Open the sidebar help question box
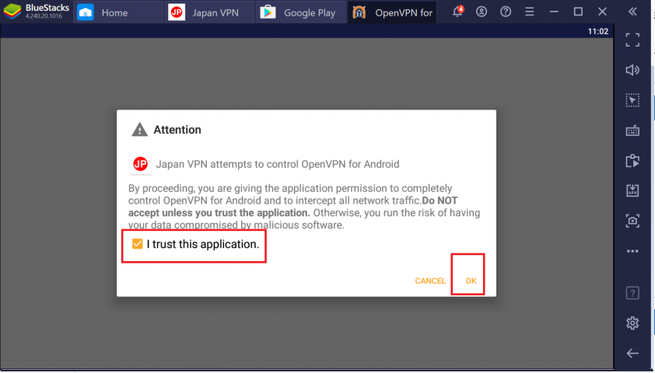Viewport: 655px width, 373px height. pyautogui.click(x=632, y=293)
